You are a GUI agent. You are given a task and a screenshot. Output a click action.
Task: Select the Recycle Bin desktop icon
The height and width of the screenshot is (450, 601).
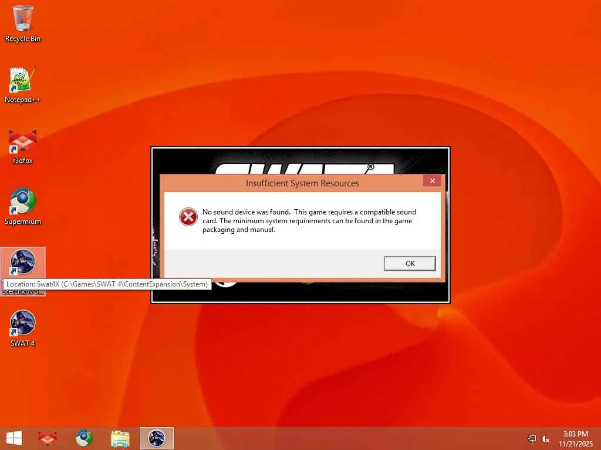coord(23,23)
